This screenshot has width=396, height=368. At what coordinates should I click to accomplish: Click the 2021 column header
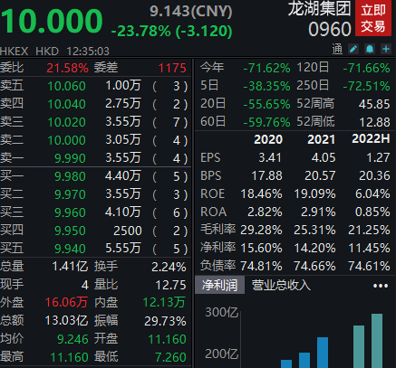tap(321, 139)
